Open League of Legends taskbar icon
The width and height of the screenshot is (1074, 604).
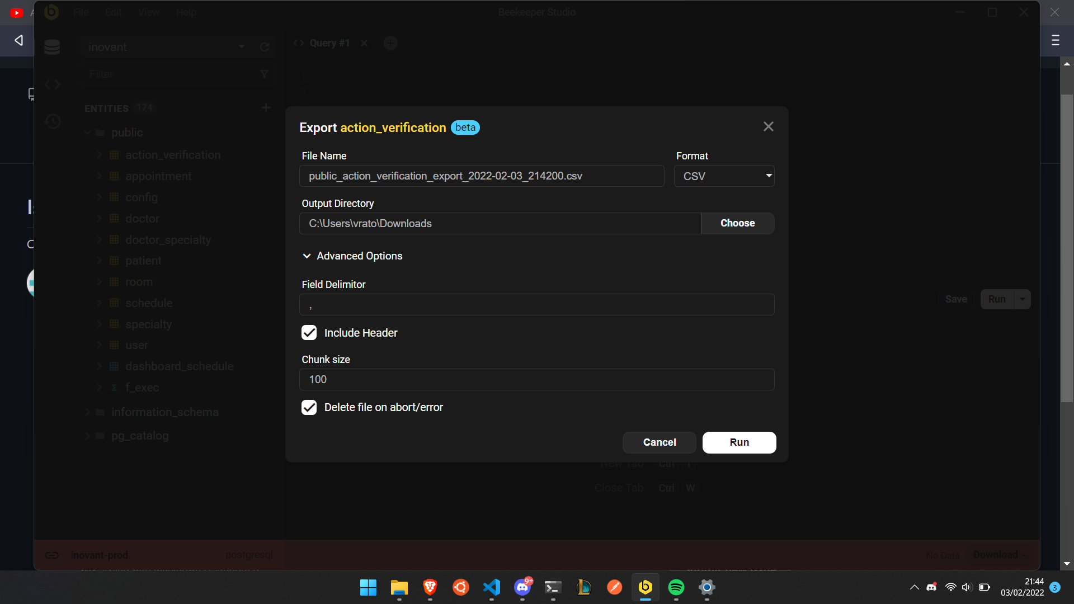(x=583, y=587)
